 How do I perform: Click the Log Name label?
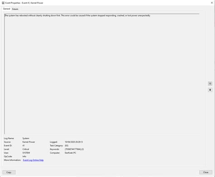pyautogui.click(x=9, y=138)
